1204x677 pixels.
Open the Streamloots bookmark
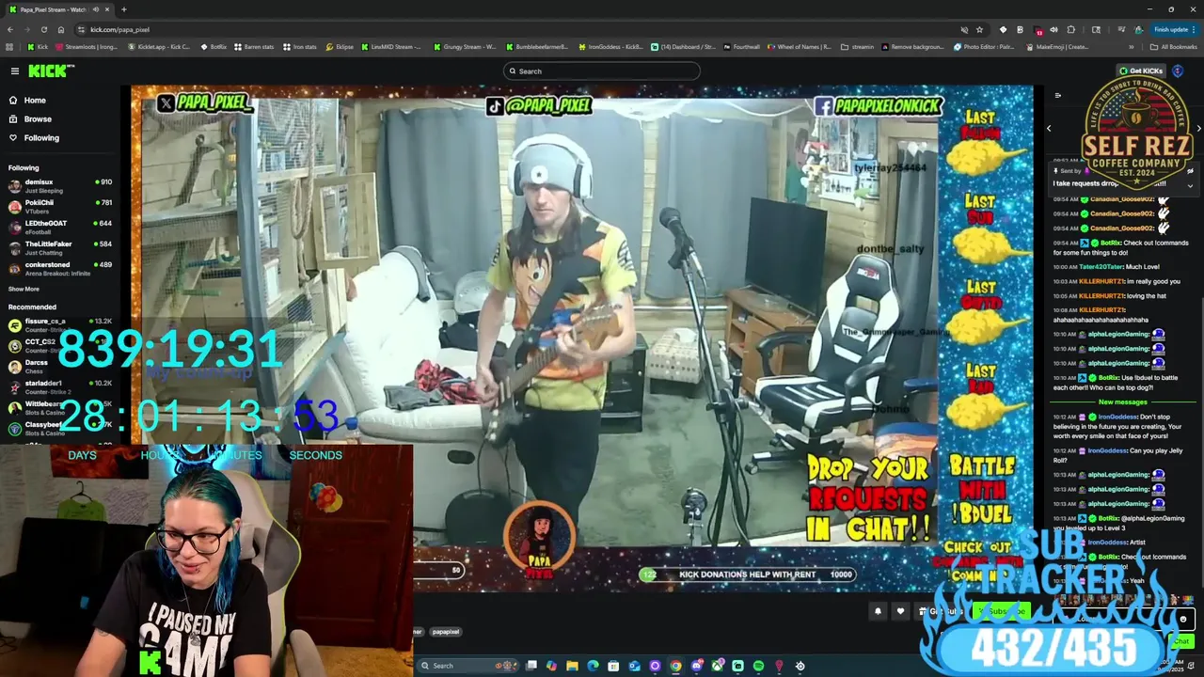pos(87,46)
